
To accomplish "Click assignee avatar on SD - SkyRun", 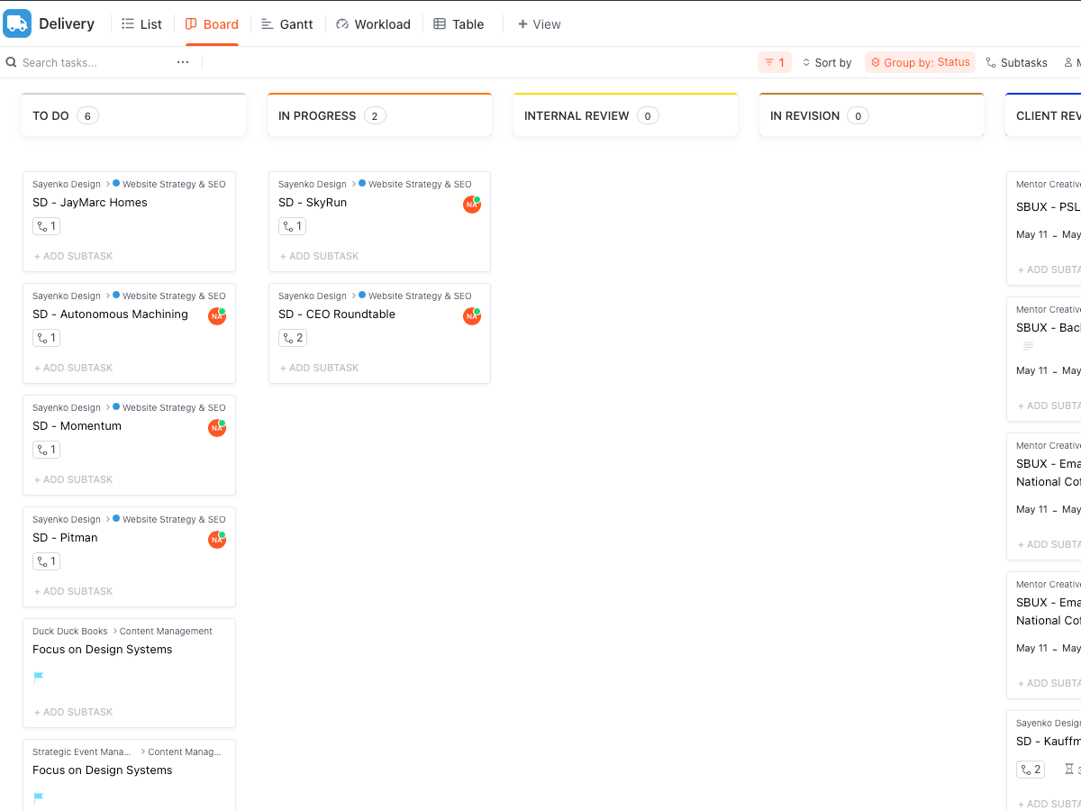I will tap(472, 205).
